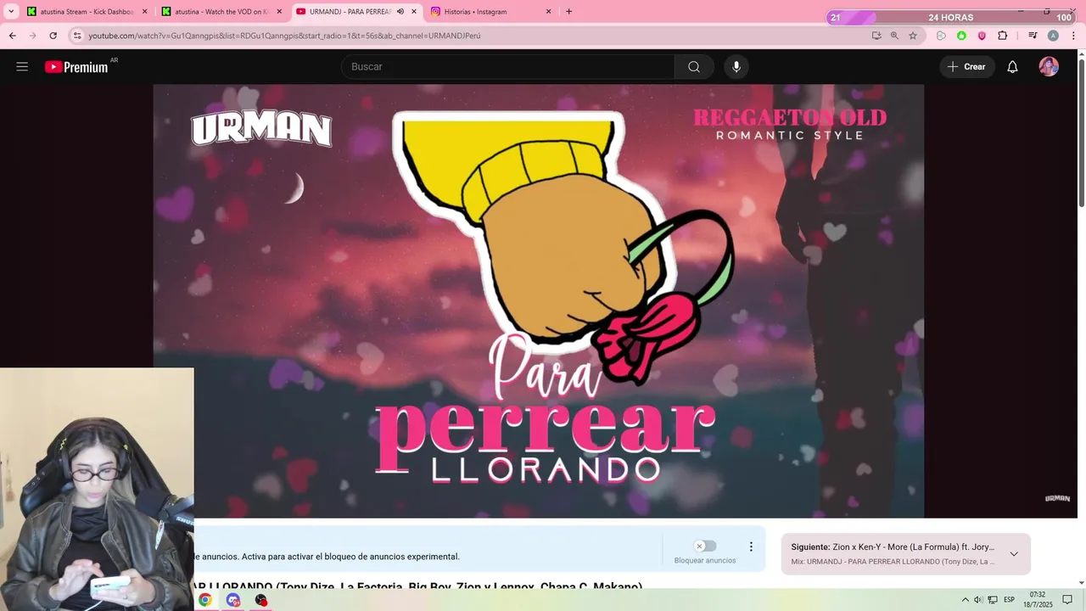Open the YouTube hamburger guide menu
Image resolution: width=1086 pixels, height=611 pixels.
tap(22, 67)
